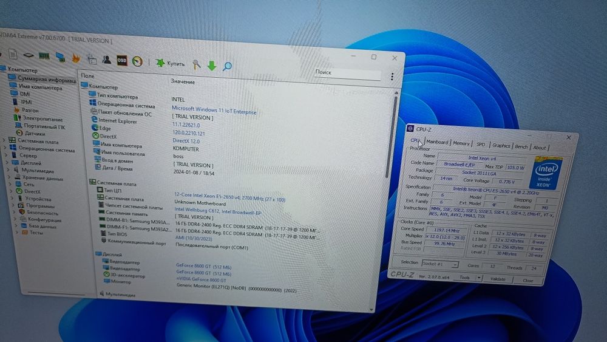607x342 pixels.
Task: Switch to the CPU tab in CPU-Z
Action: [415, 140]
